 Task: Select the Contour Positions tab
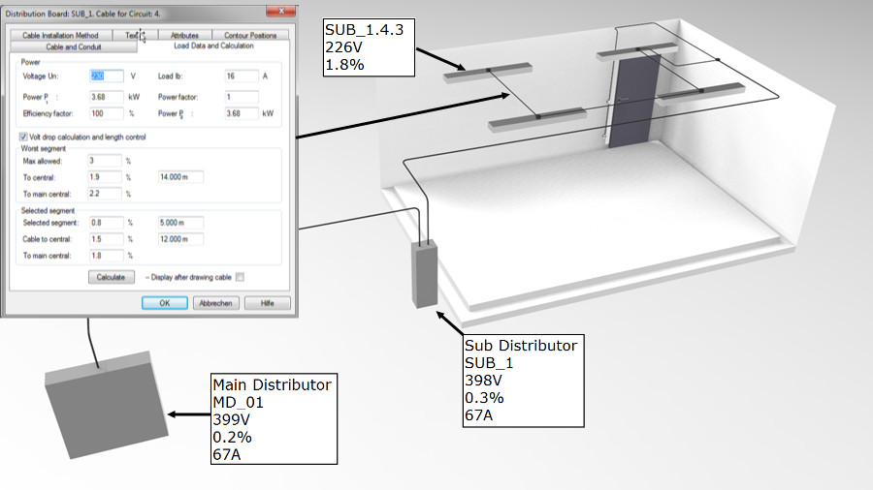(249, 35)
